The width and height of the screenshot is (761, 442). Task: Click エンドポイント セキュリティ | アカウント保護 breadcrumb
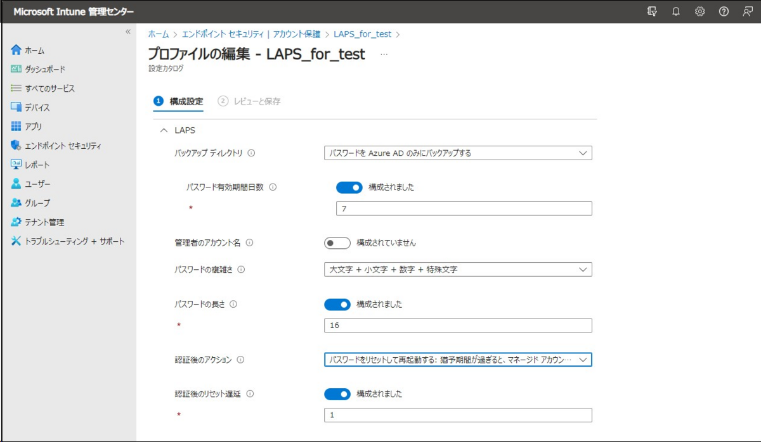click(x=251, y=34)
